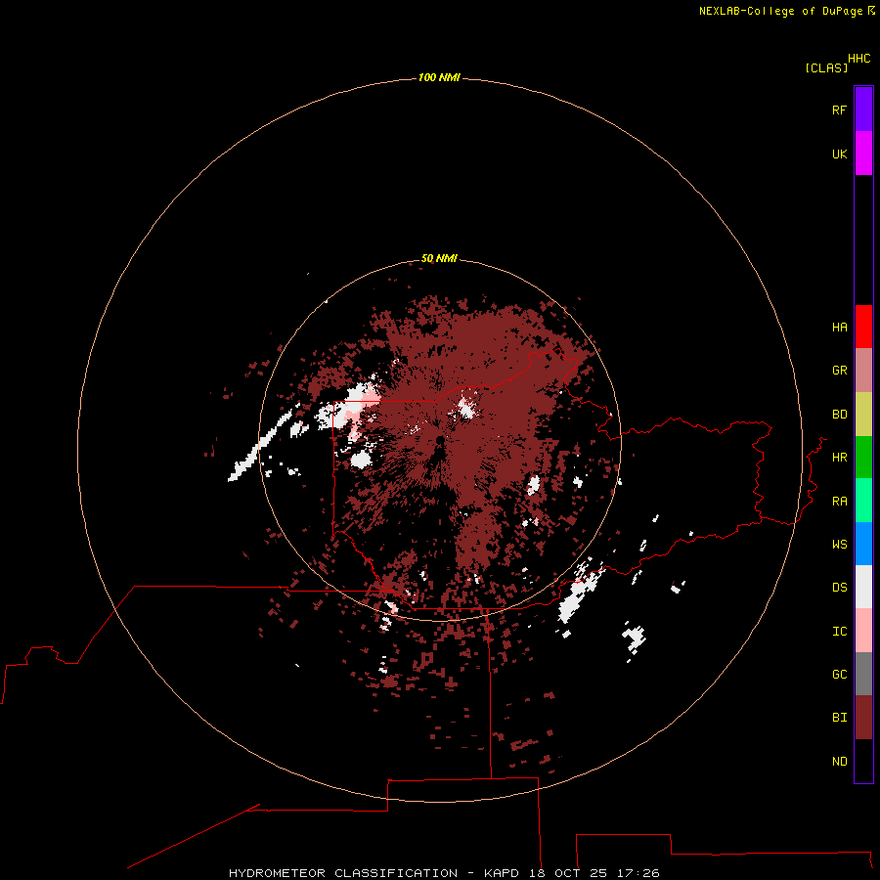The width and height of the screenshot is (880, 880).
Task: Click the BI legend label
Action: [840, 717]
